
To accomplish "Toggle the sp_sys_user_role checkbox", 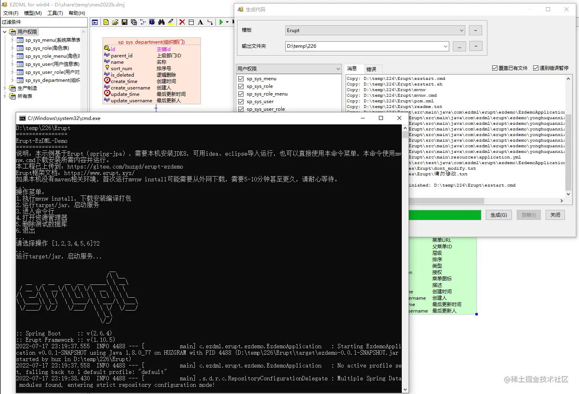I will (x=241, y=109).
